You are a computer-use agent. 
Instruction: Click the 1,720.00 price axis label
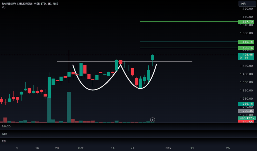pos(246,9)
